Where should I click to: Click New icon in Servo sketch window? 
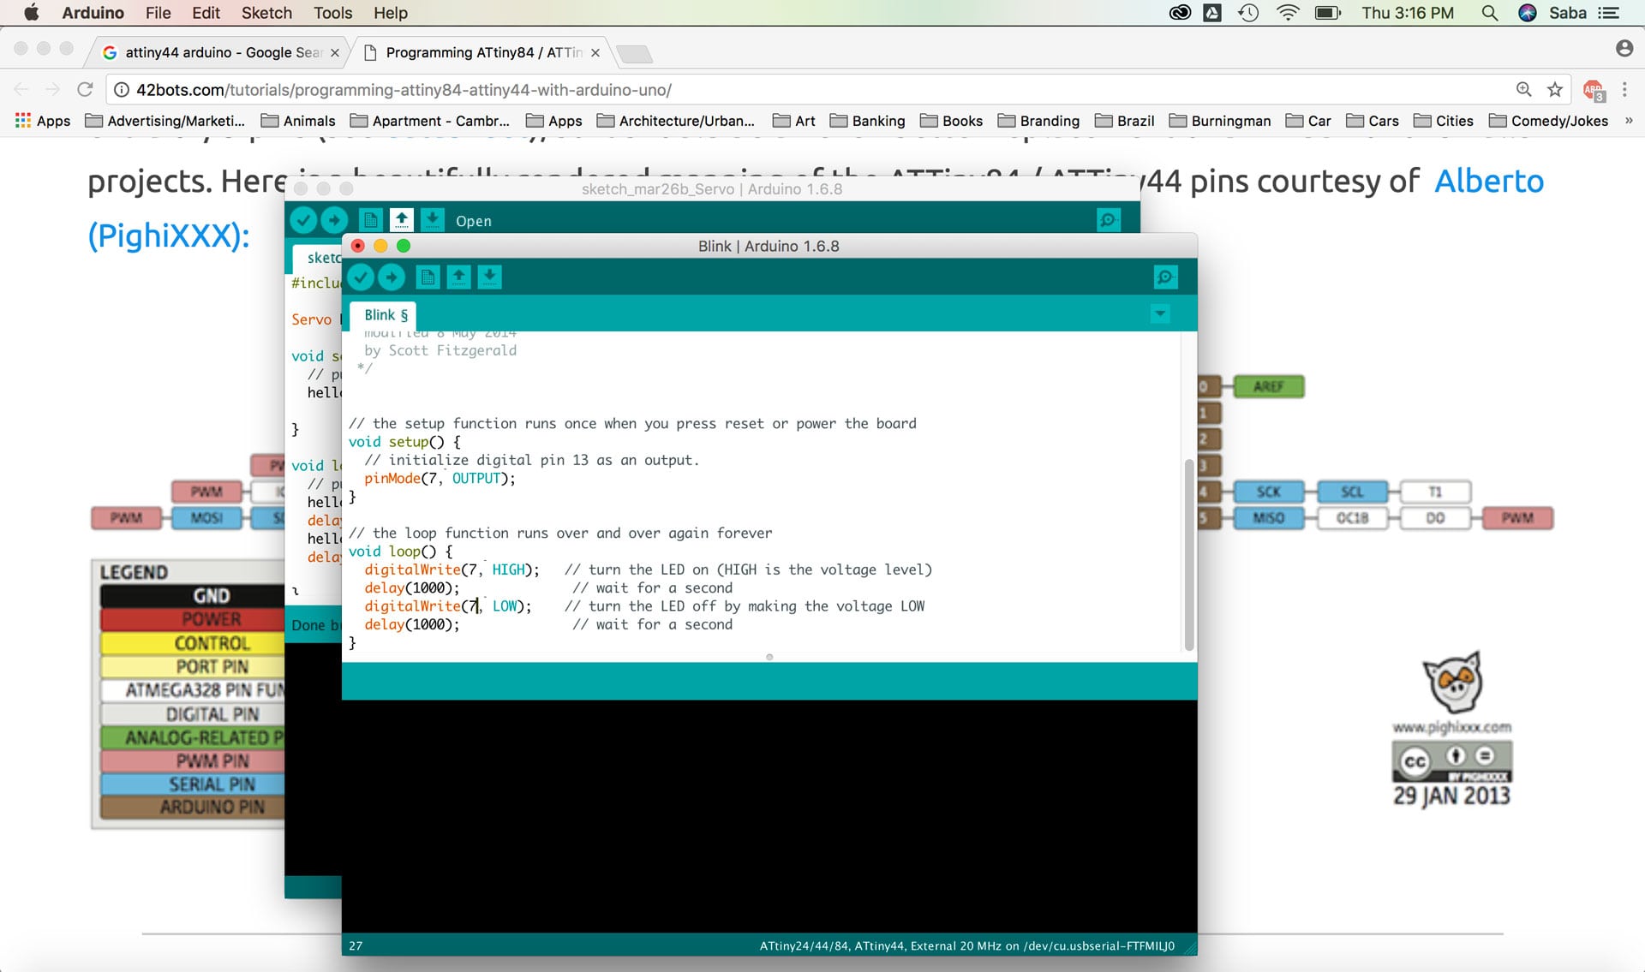point(371,220)
